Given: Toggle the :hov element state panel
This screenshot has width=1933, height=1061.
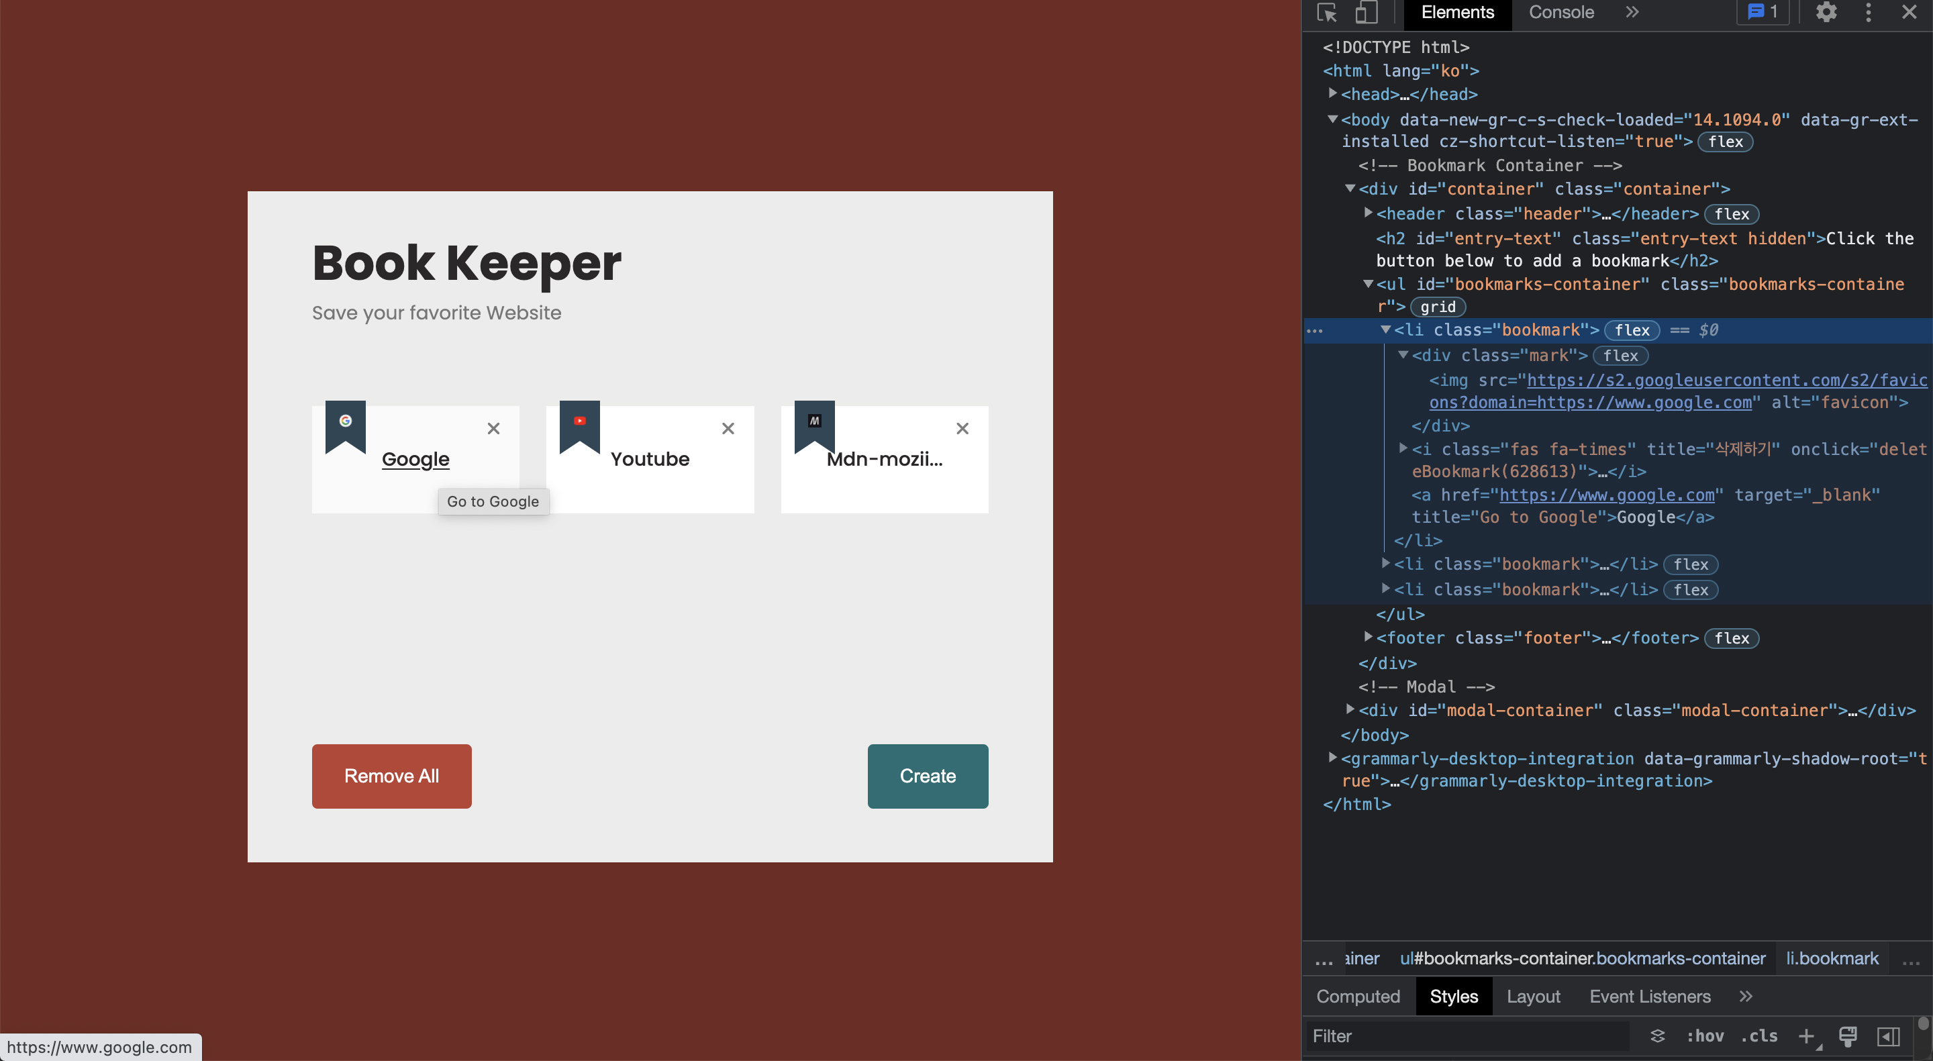Looking at the screenshot, I should [x=1705, y=1036].
